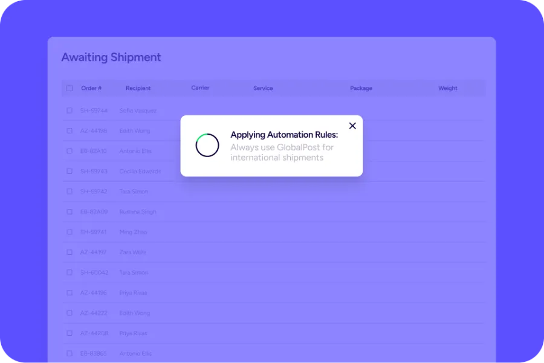Sort by the Weight column header
This screenshot has width=544, height=363.
coord(447,88)
